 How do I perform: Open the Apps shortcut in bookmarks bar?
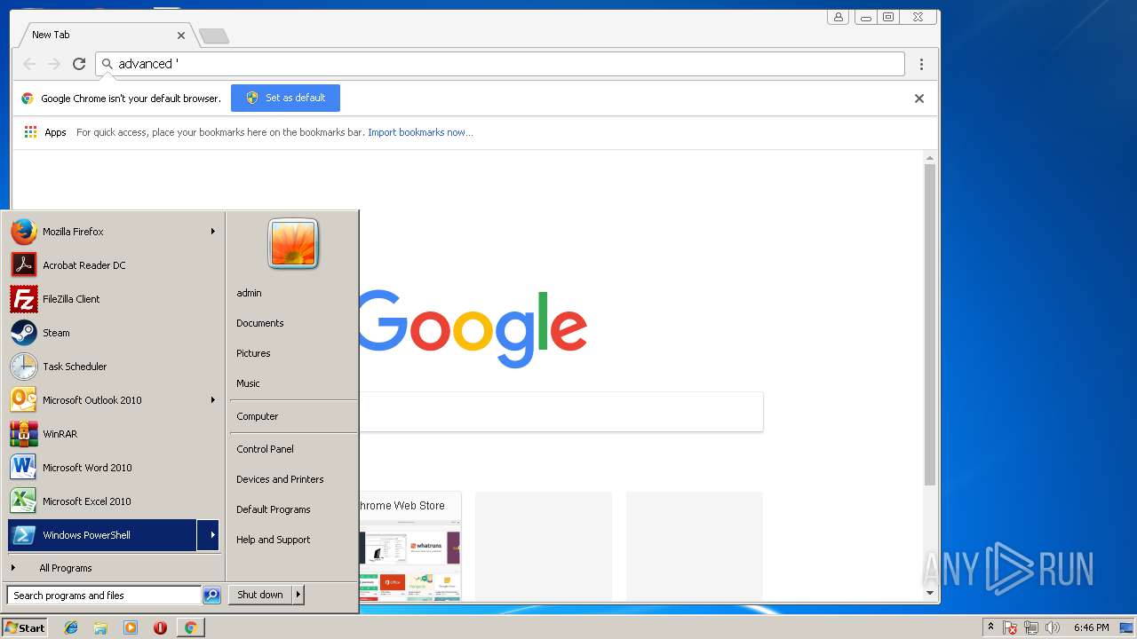(x=45, y=132)
